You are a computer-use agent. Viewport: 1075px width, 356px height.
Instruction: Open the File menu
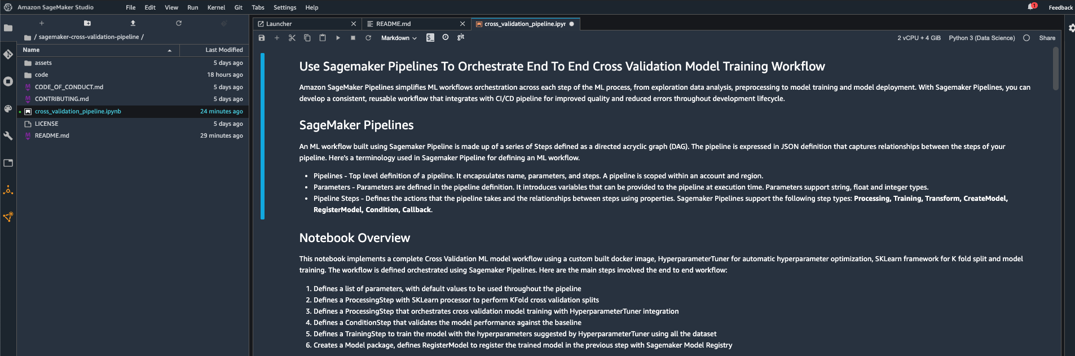(131, 7)
